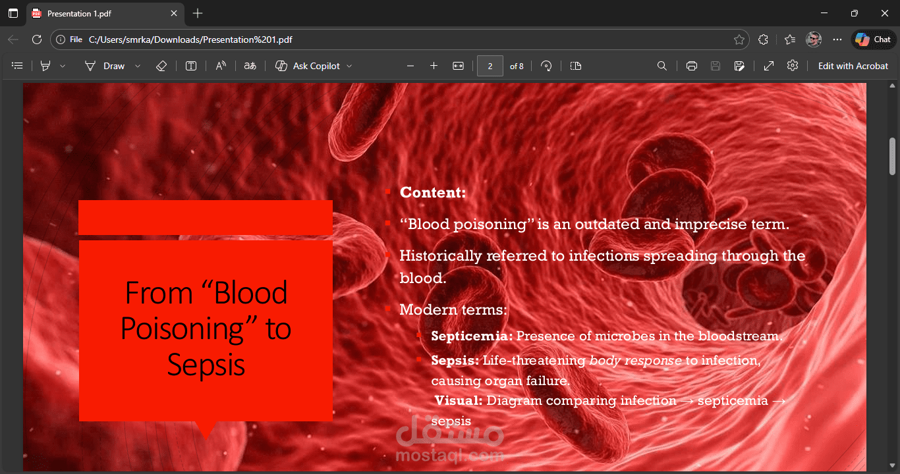The height and width of the screenshot is (474, 900).
Task: Open a new browser tab
Action: click(x=198, y=13)
